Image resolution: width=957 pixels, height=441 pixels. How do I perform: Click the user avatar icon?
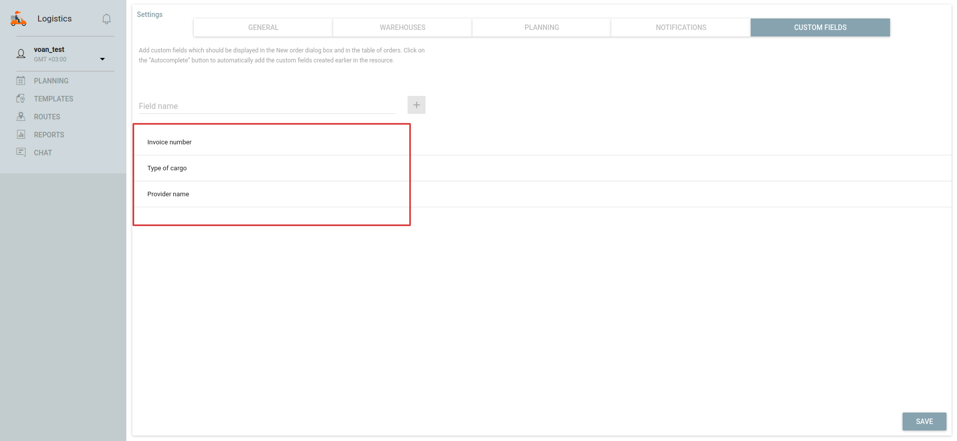(x=21, y=54)
